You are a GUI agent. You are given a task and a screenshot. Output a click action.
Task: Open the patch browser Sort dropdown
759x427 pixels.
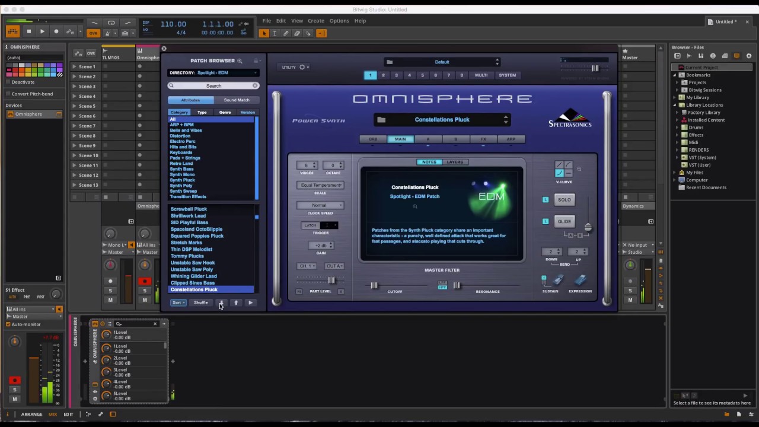178,303
